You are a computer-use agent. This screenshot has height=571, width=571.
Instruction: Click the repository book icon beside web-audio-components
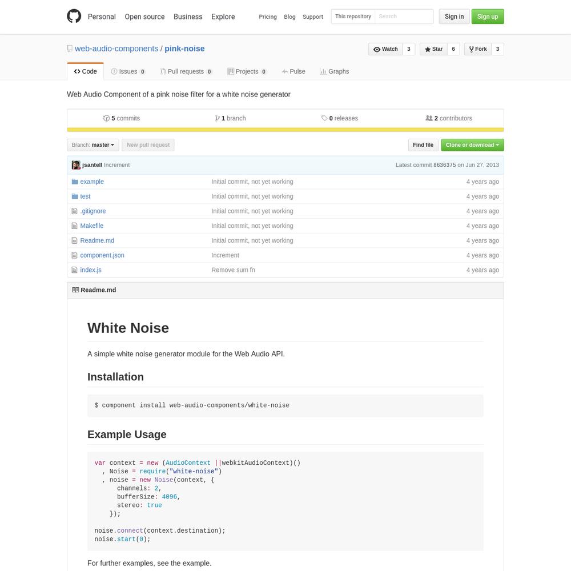pos(70,49)
